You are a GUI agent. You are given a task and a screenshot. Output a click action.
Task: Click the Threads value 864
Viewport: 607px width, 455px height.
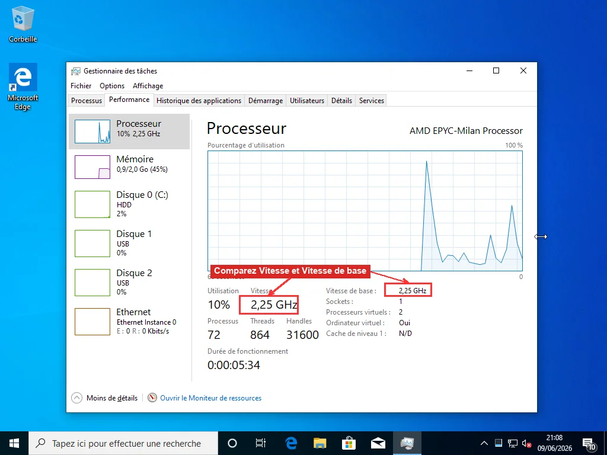pos(260,335)
